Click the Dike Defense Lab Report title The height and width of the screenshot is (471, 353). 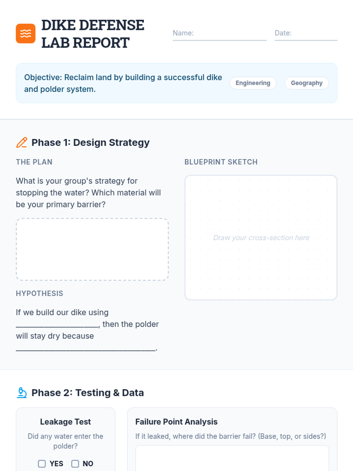[x=93, y=34]
